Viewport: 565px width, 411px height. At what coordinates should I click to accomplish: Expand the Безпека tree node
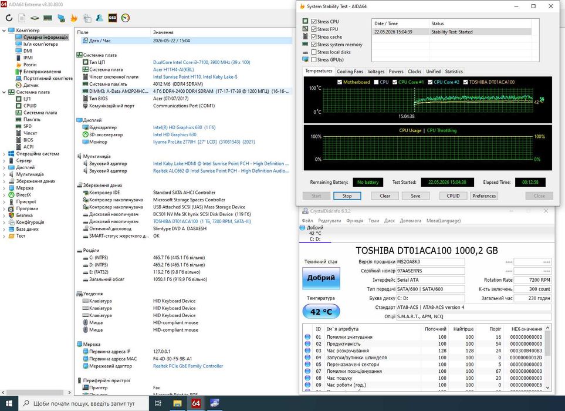4,215
